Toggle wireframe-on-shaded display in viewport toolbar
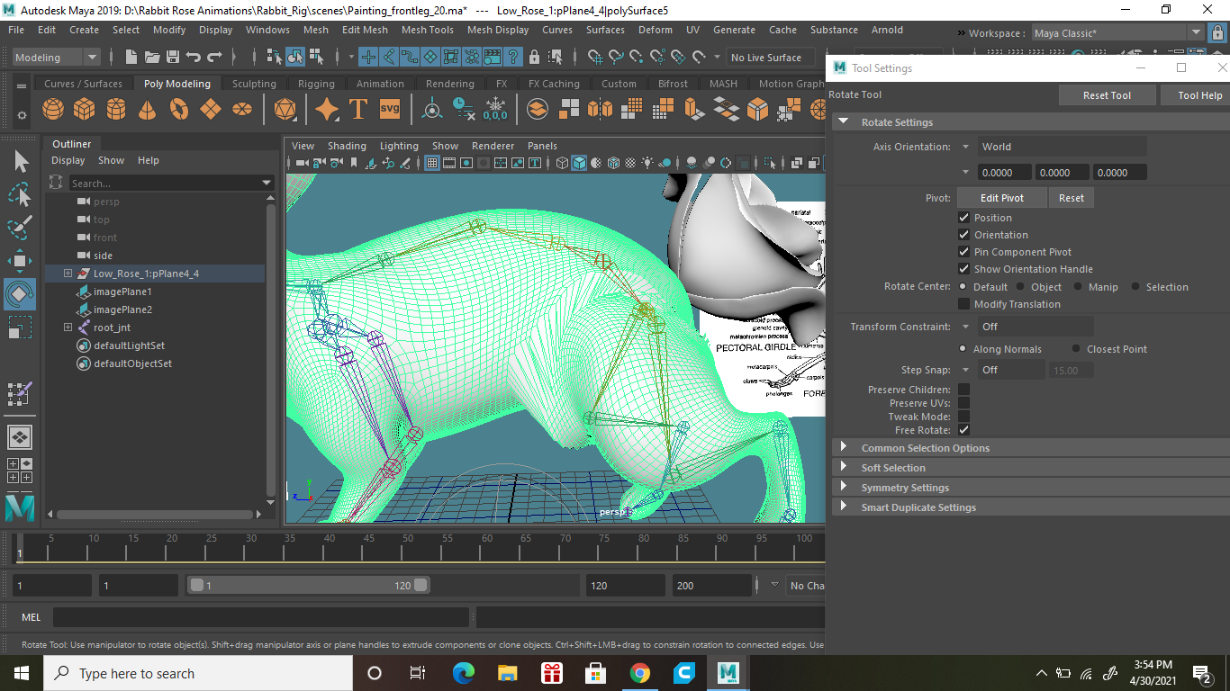 click(615, 163)
